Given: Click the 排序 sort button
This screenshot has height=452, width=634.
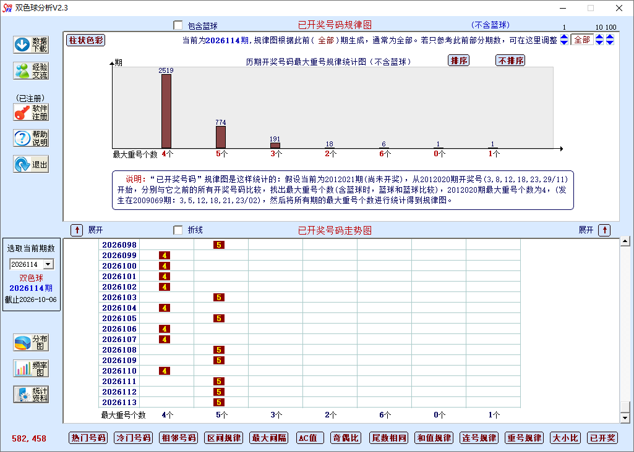Looking at the screenshot, I should pos(459,61).
